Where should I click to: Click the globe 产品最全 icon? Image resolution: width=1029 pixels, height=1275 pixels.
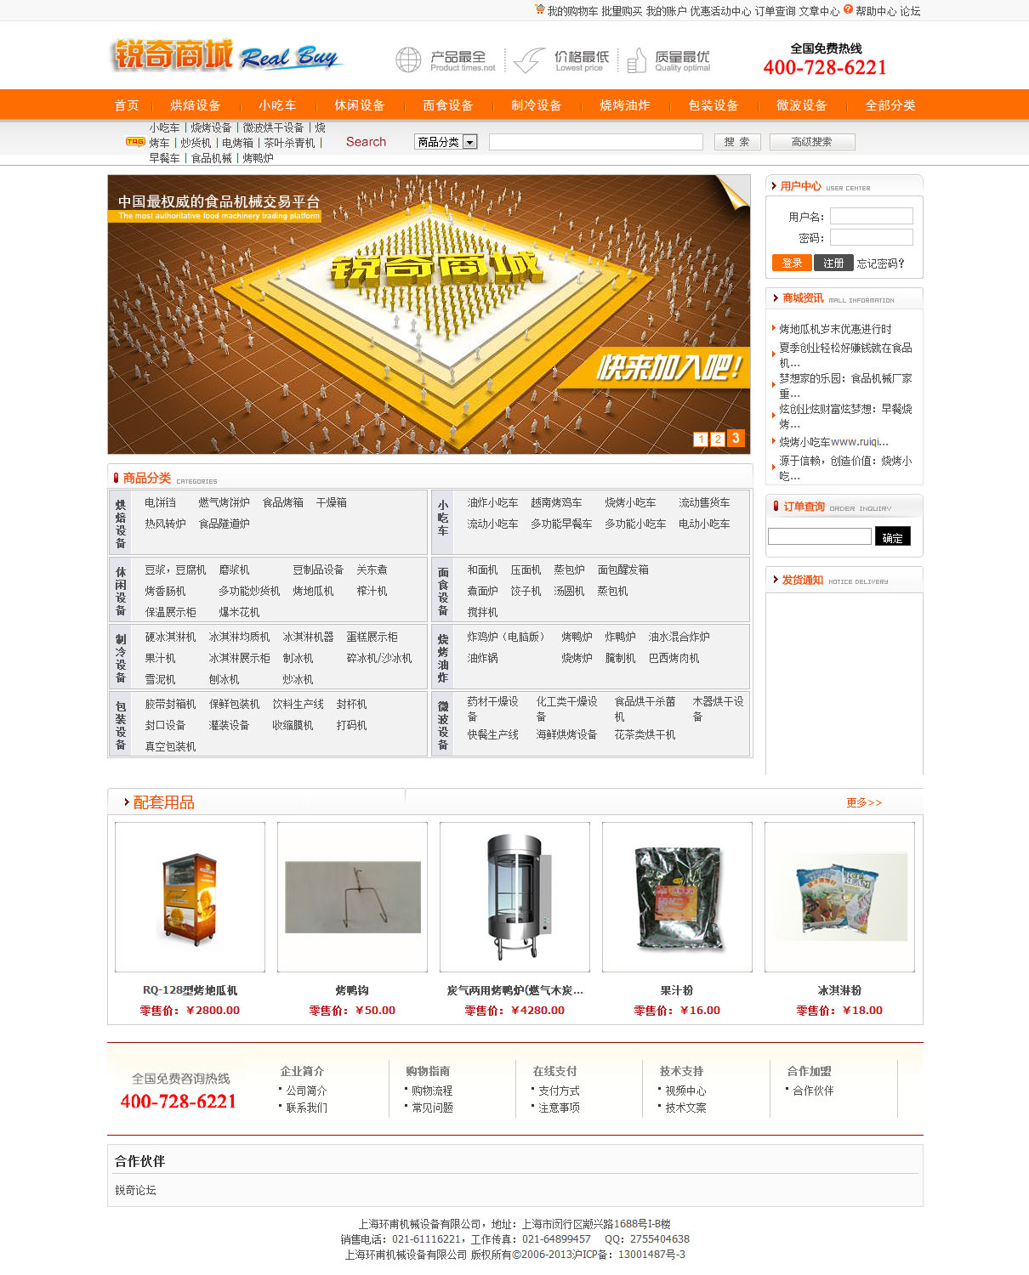click(408, 60)
